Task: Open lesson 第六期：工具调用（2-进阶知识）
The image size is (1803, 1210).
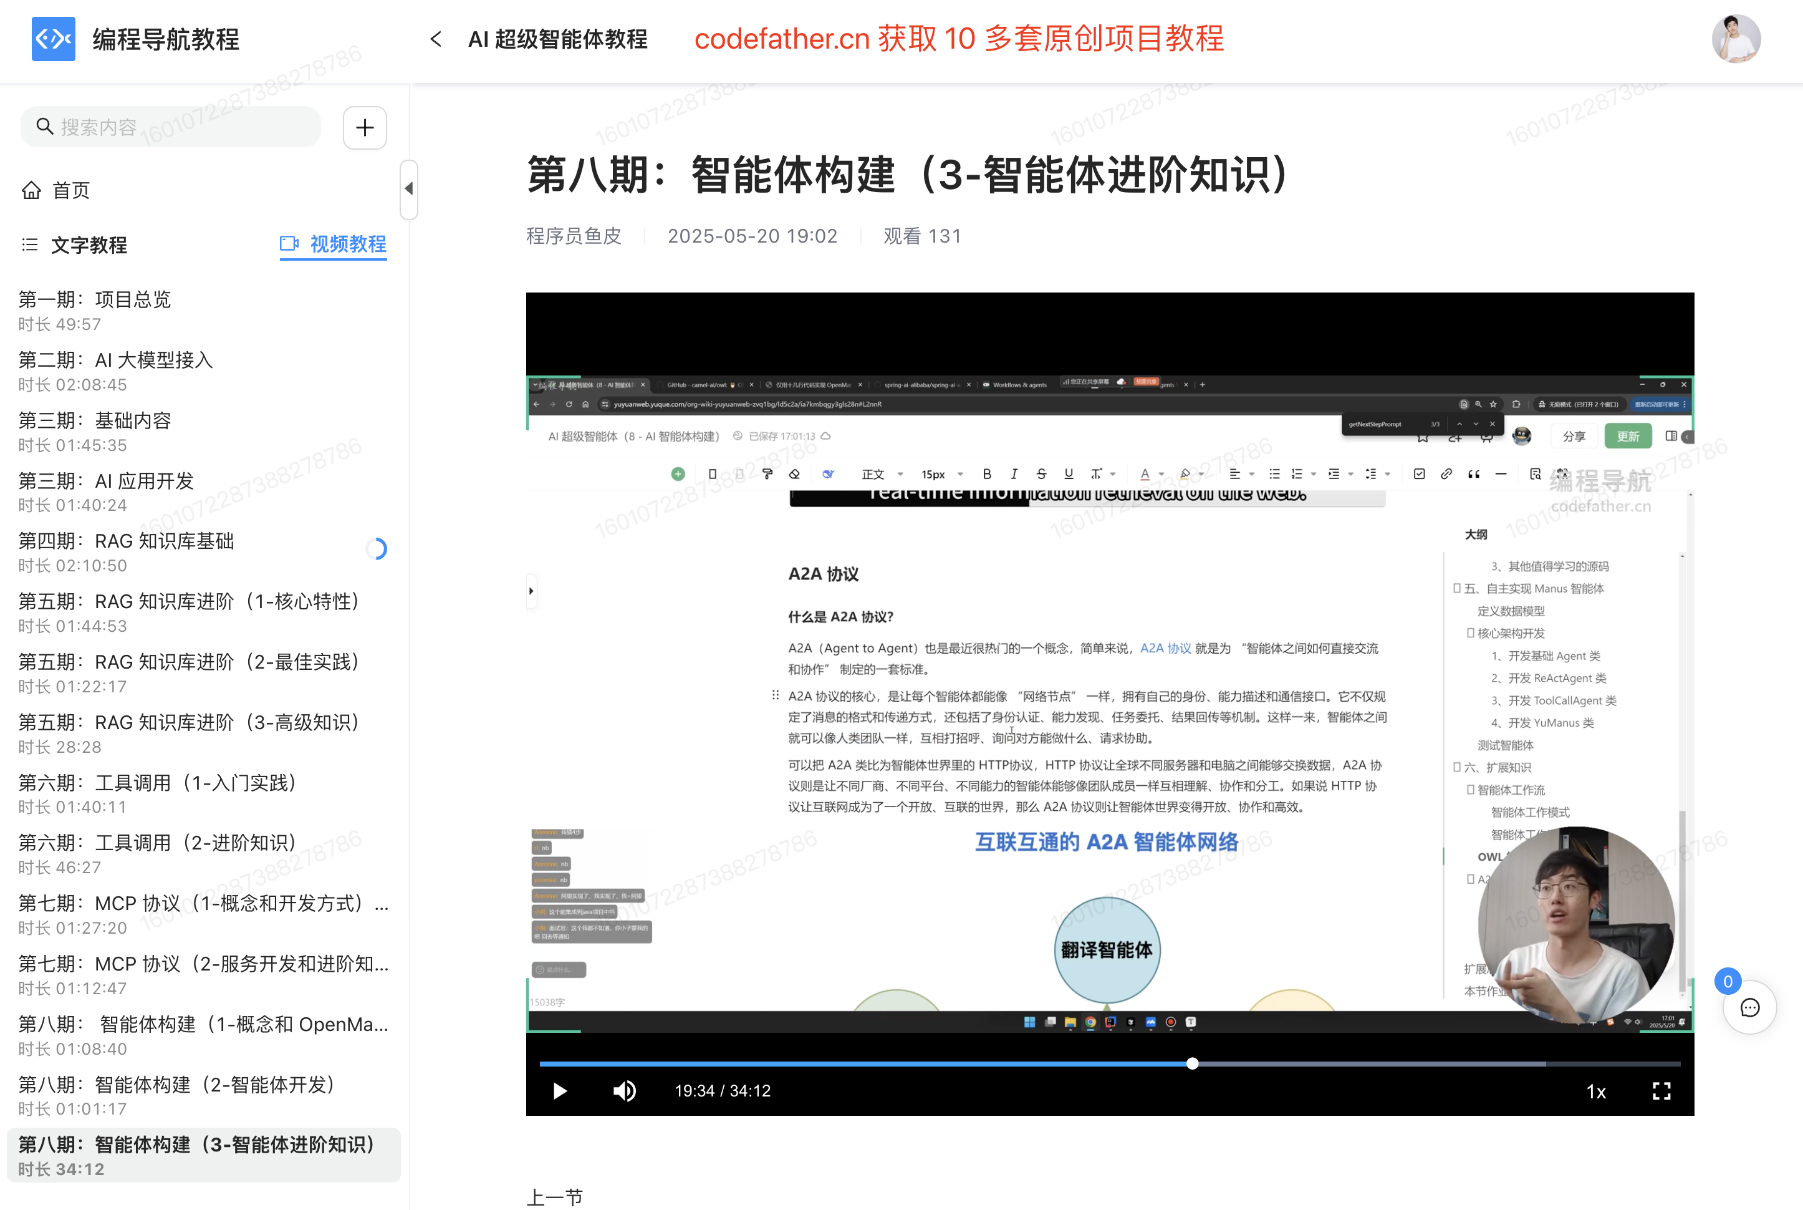Action: 157,843
